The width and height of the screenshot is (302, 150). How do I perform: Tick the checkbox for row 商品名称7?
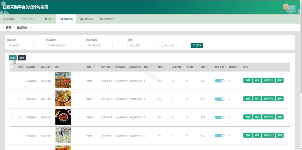12,99
